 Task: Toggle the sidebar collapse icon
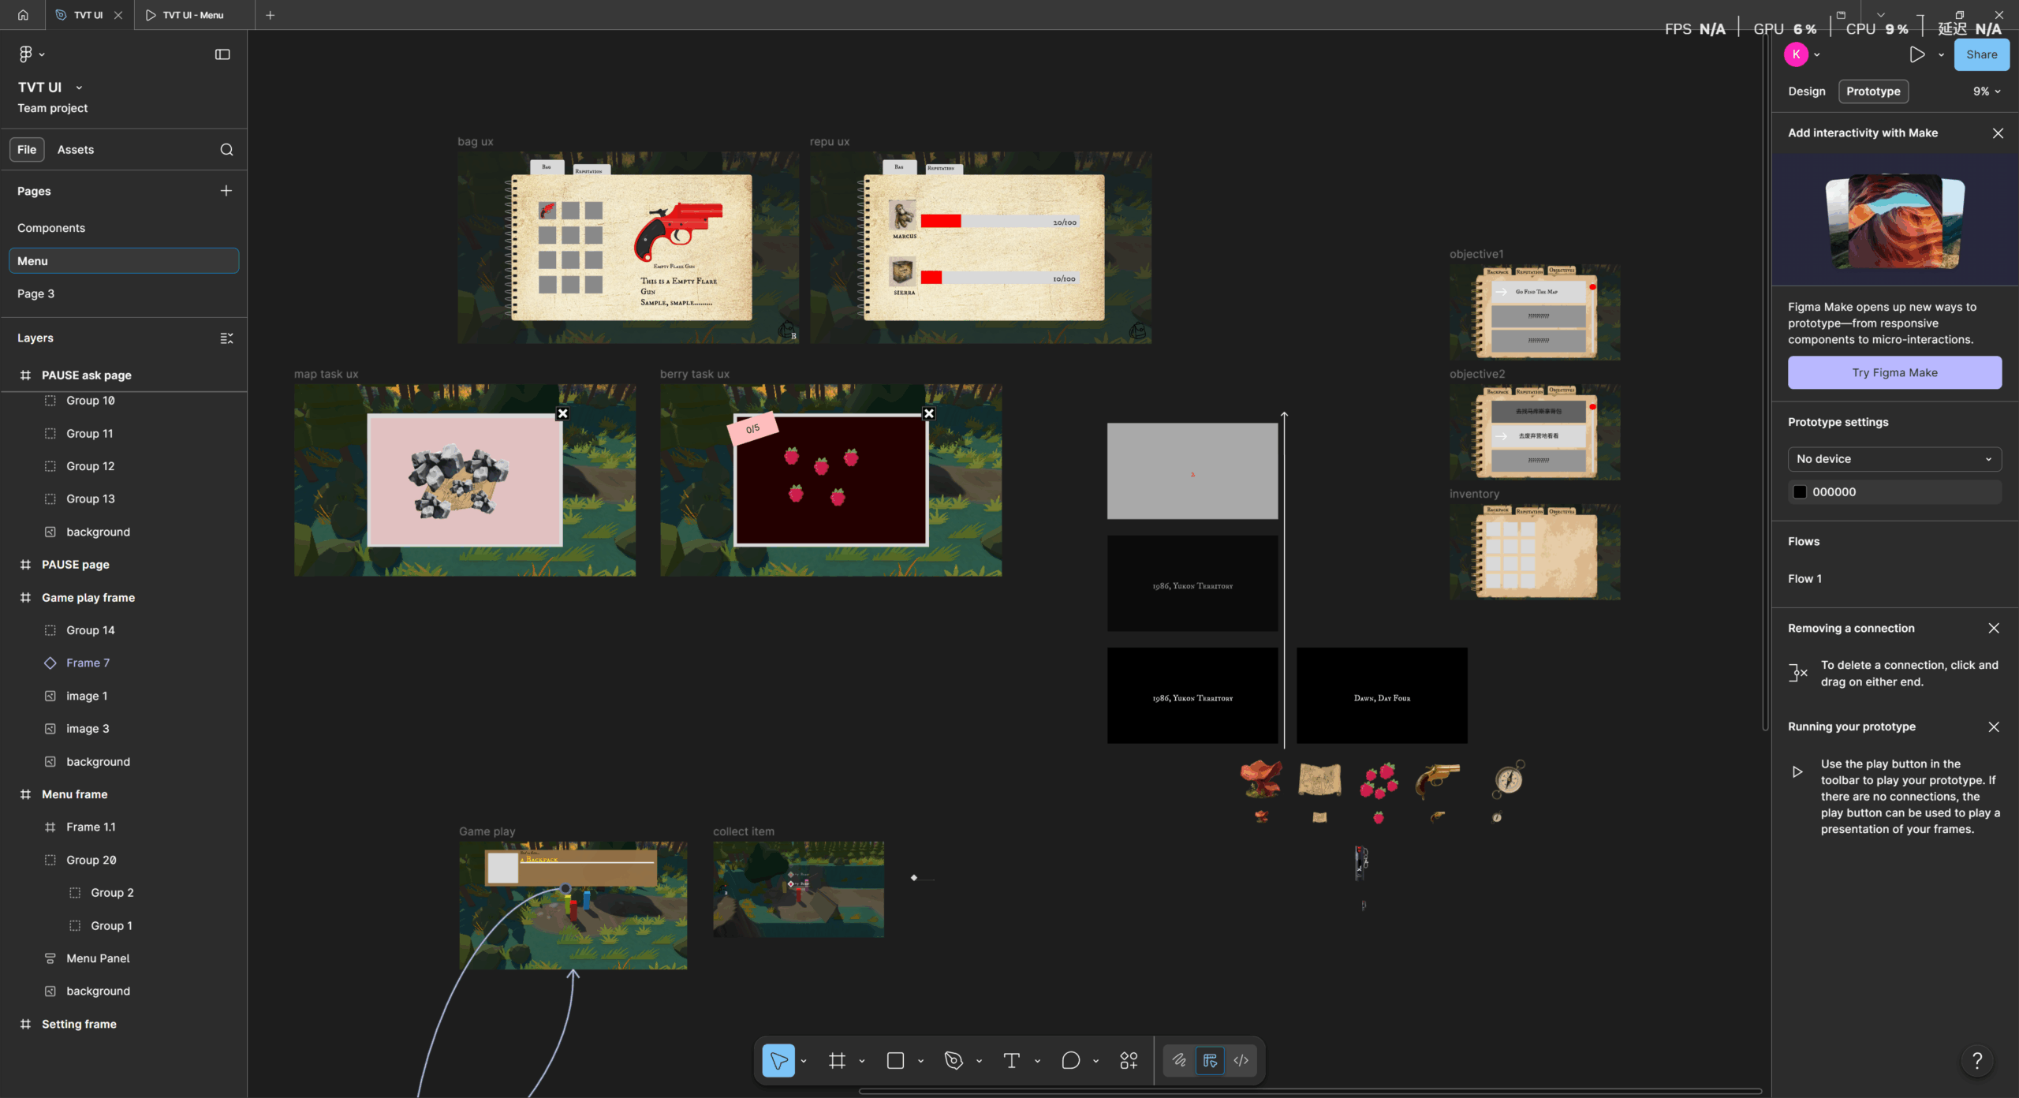coord(222,54)
